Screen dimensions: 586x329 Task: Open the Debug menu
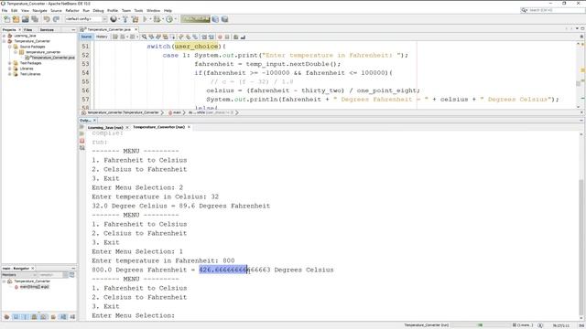click(98, 10)
